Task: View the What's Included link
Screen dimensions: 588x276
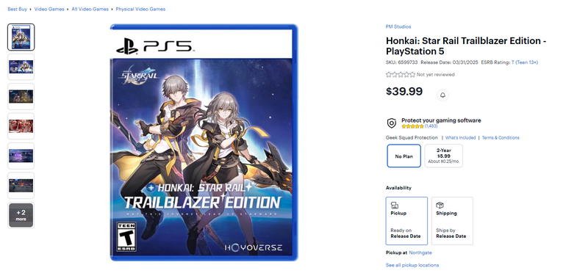Action: click(x=461, y=138)
